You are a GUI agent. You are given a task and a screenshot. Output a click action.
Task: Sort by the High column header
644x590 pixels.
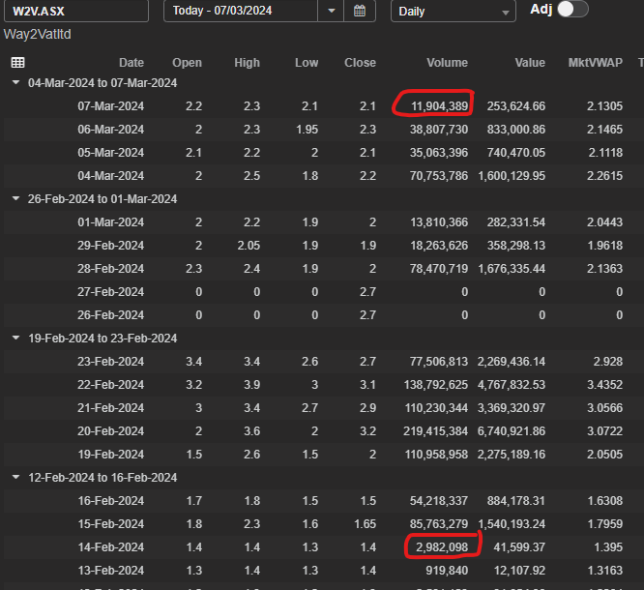247,63
